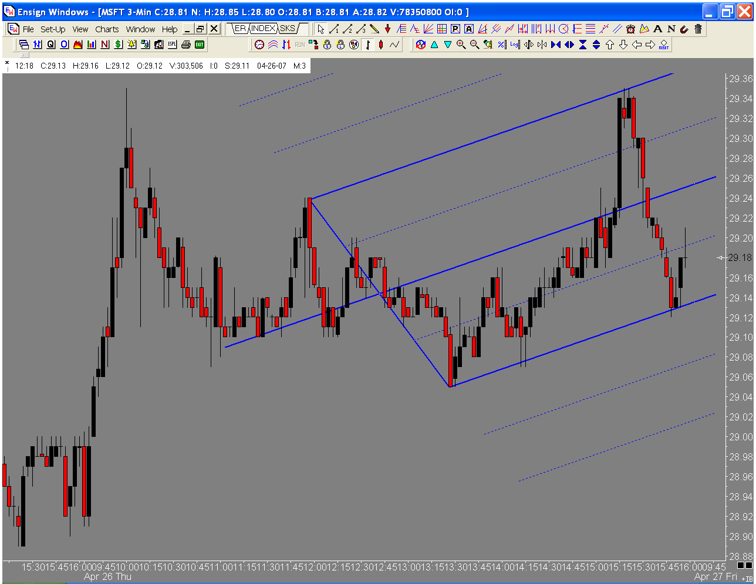Open the Charts menu
756x584 pixels.
107,29
